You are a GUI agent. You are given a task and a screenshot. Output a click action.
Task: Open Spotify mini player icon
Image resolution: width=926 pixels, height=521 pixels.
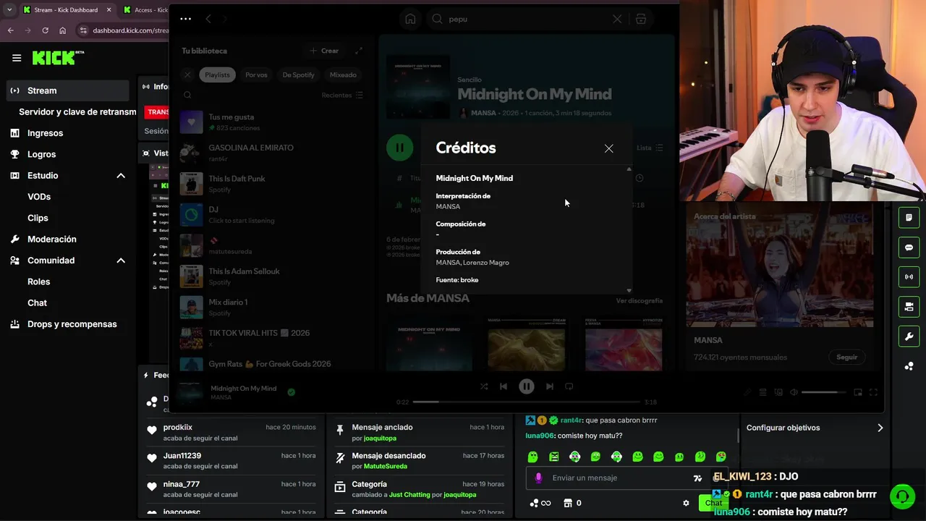(x=858, y=392)
